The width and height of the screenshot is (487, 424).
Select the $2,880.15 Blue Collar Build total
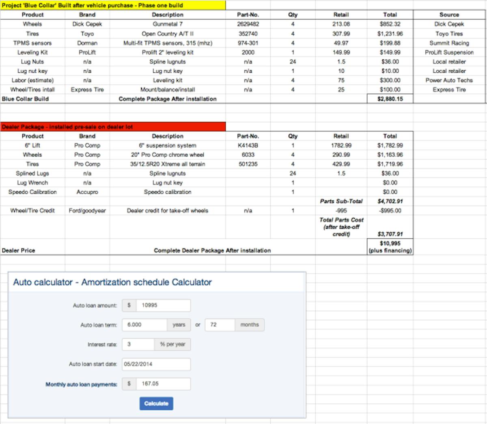[390, 99]
